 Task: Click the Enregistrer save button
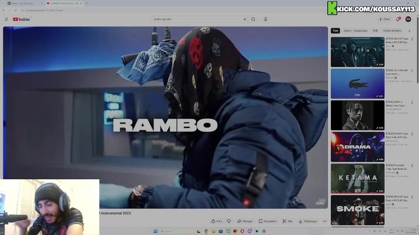267,221
